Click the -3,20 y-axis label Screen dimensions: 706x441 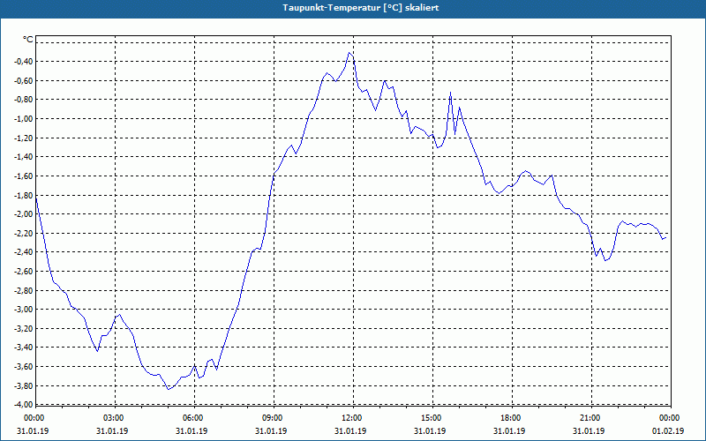[25, 328]
